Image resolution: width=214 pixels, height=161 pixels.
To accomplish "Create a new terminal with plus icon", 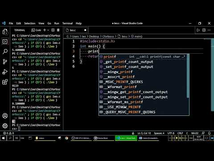I will click(x=45, y=30).
